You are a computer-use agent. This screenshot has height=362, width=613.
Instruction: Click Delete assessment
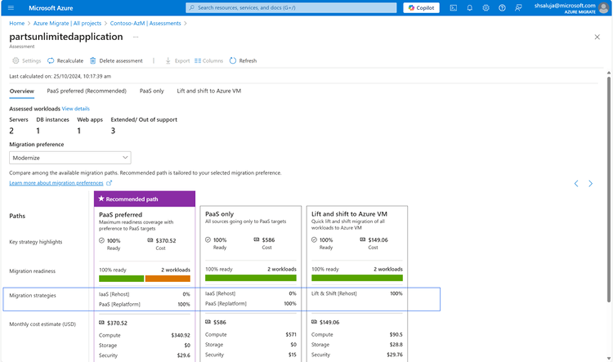click(x=116, y=60)
